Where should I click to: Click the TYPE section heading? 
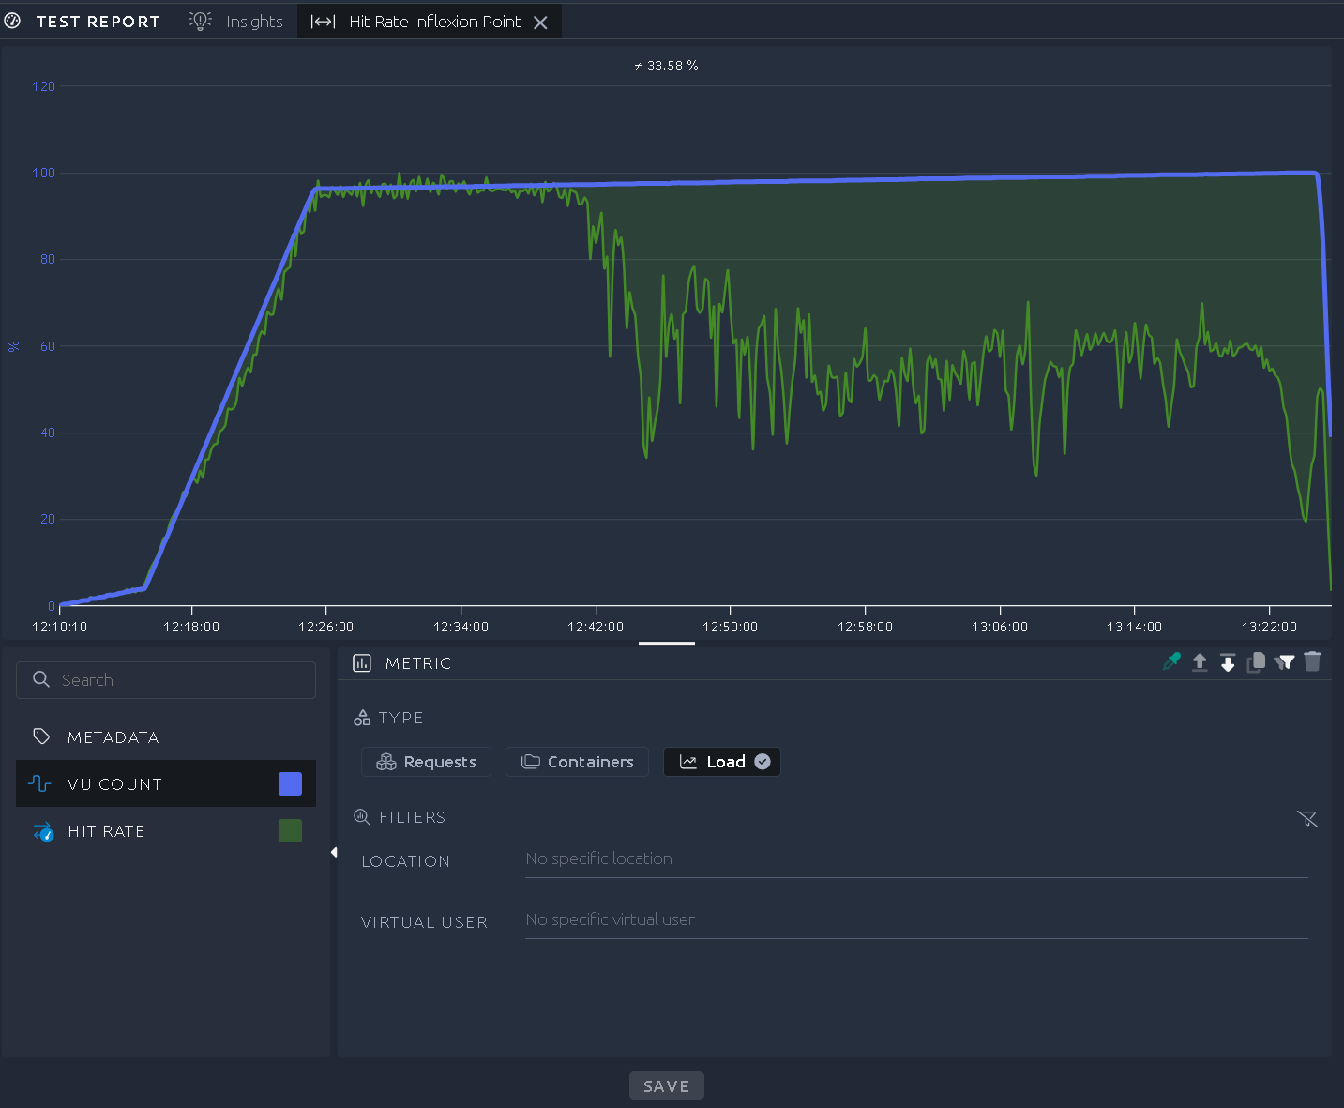click(x=401, y=718)
